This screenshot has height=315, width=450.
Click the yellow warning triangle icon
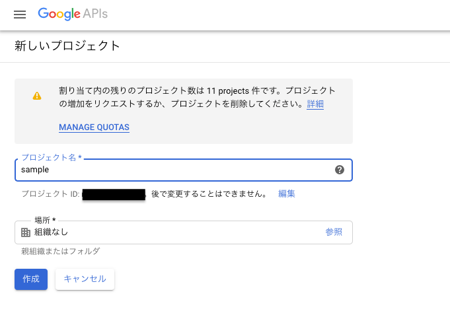pyautogui.click(x=37, y=96)
